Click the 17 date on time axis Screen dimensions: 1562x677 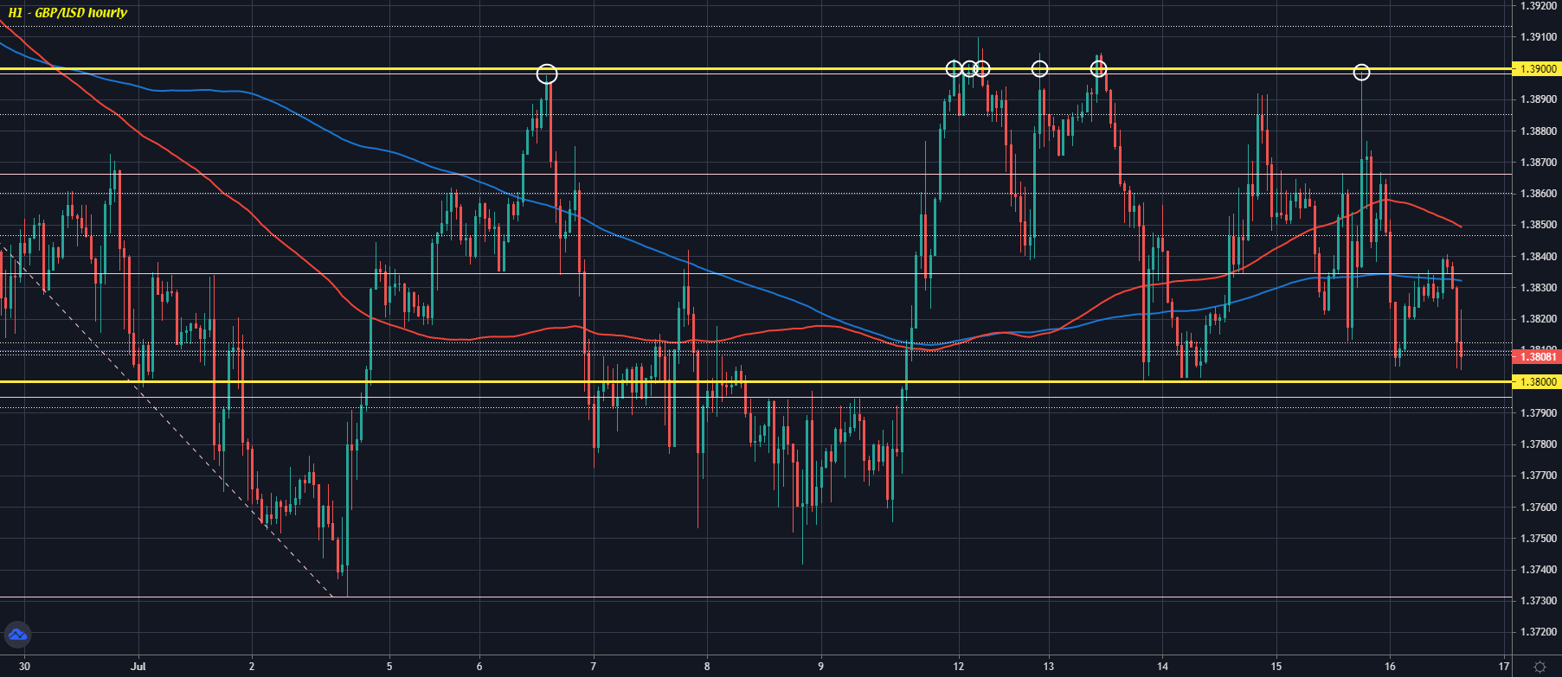tap(1504, 667)
